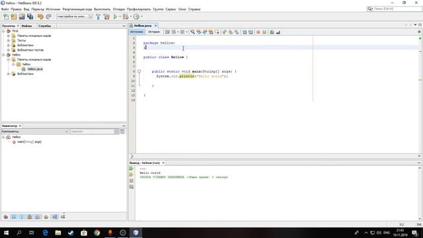Open the Файл menu
The height and width of the screenshot is (238, 423).
5,9
